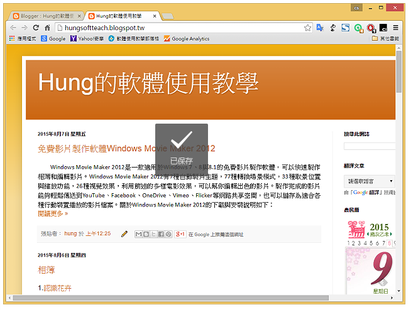Click the scroll right arrow of horizontal scrollbar
This screenshot has width=411, height=310.
(392, 298)
